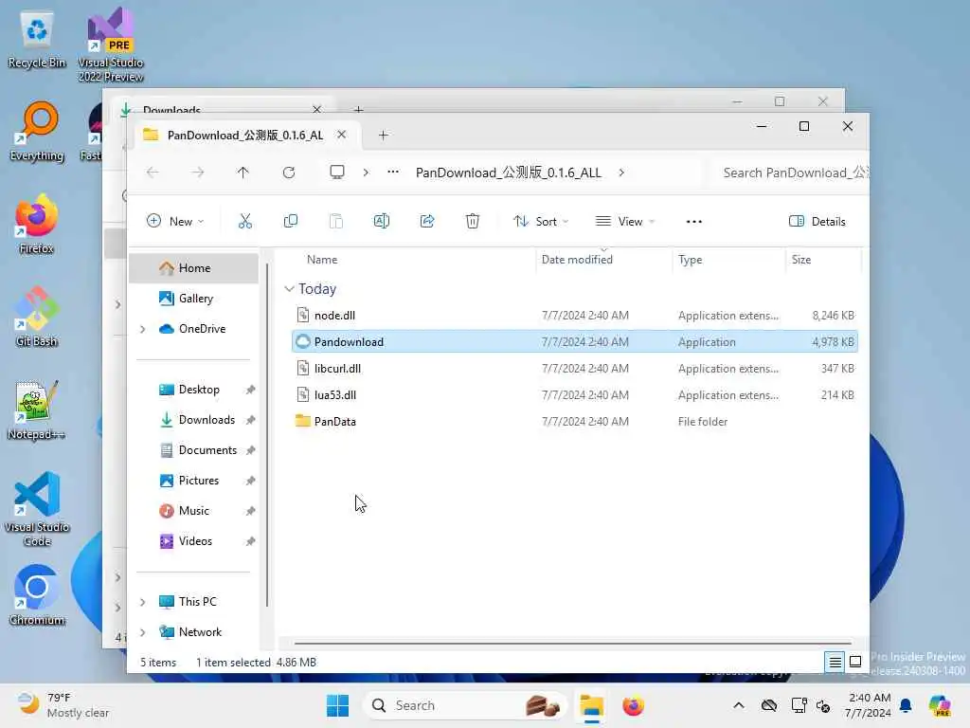
Task: Click the Delete trash icon in toolbar
Action: click(x=472, y=221)
